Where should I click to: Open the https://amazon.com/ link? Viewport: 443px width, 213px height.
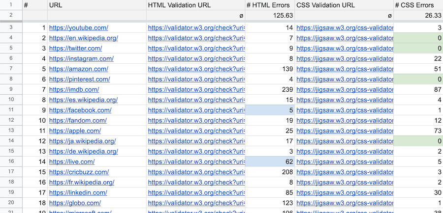click(79, 69)
